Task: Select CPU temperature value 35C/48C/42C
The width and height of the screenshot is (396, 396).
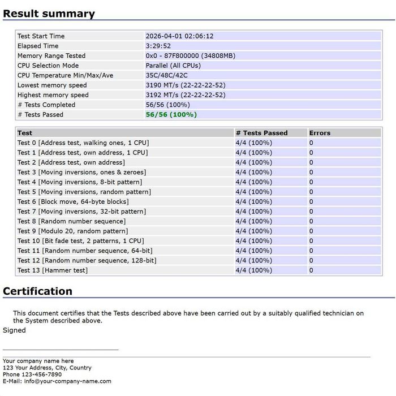Action: pyautogui.click(x=166, y=75)
